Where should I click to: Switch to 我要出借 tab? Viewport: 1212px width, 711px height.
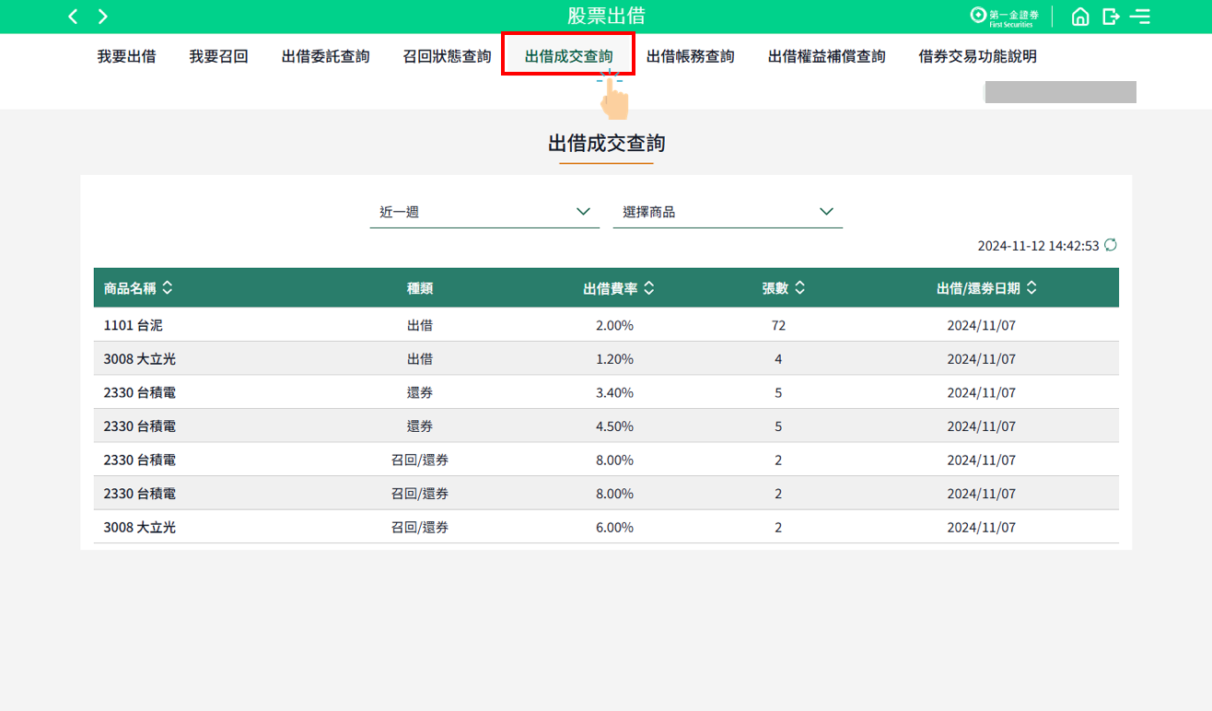pos(126,57)
